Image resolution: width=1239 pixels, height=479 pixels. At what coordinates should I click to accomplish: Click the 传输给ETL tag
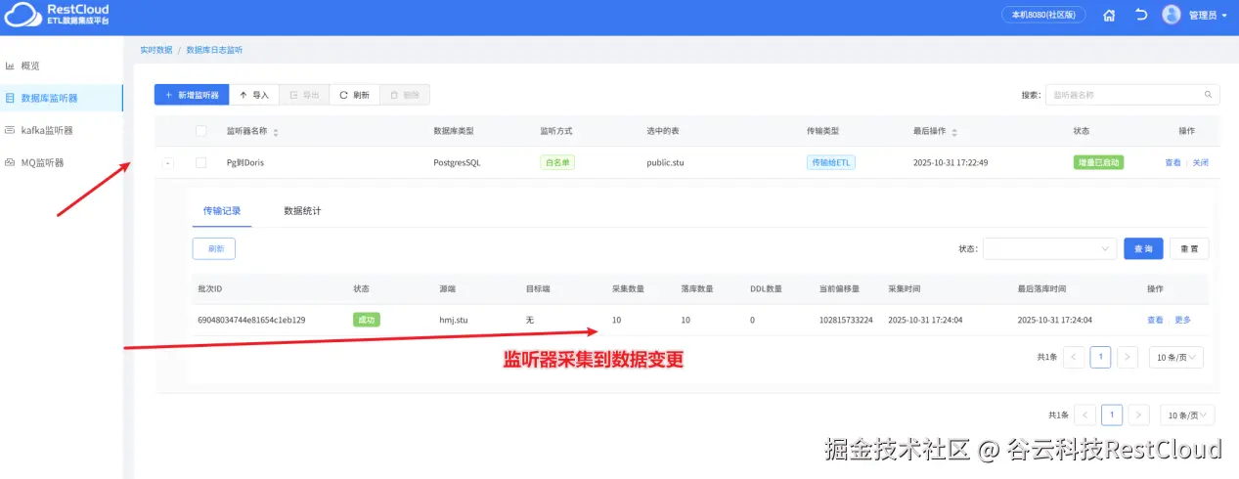[831, 162]
